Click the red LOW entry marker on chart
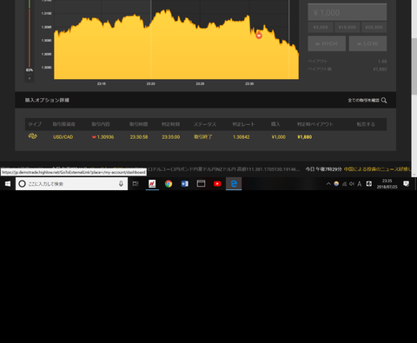 259,36
